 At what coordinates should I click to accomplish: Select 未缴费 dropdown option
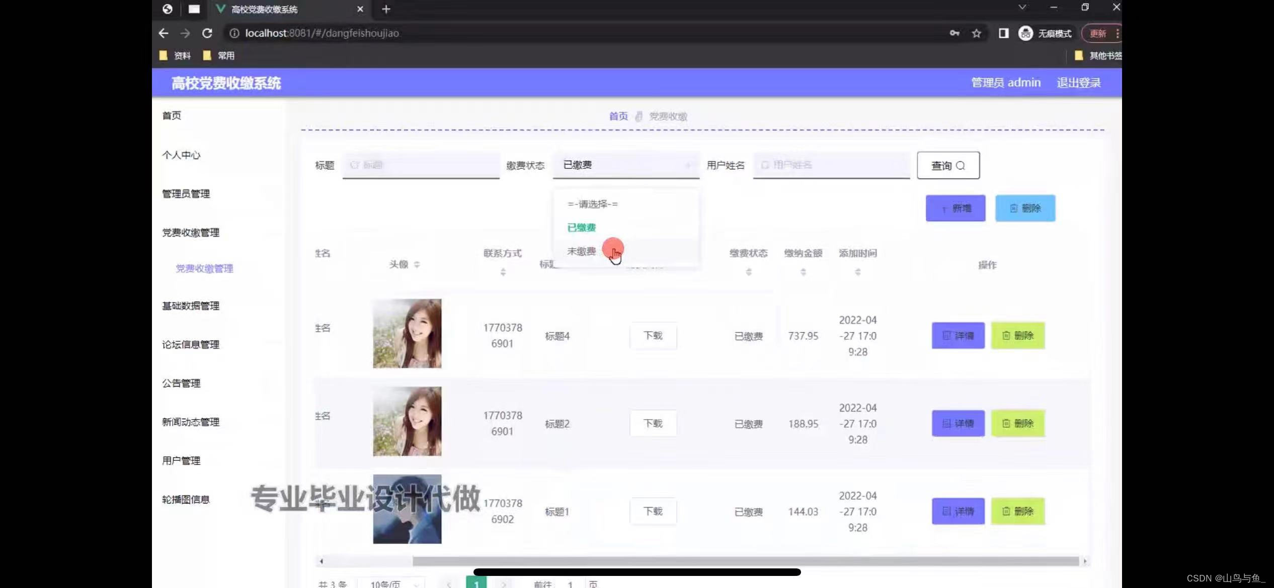[x=626, y=251]
